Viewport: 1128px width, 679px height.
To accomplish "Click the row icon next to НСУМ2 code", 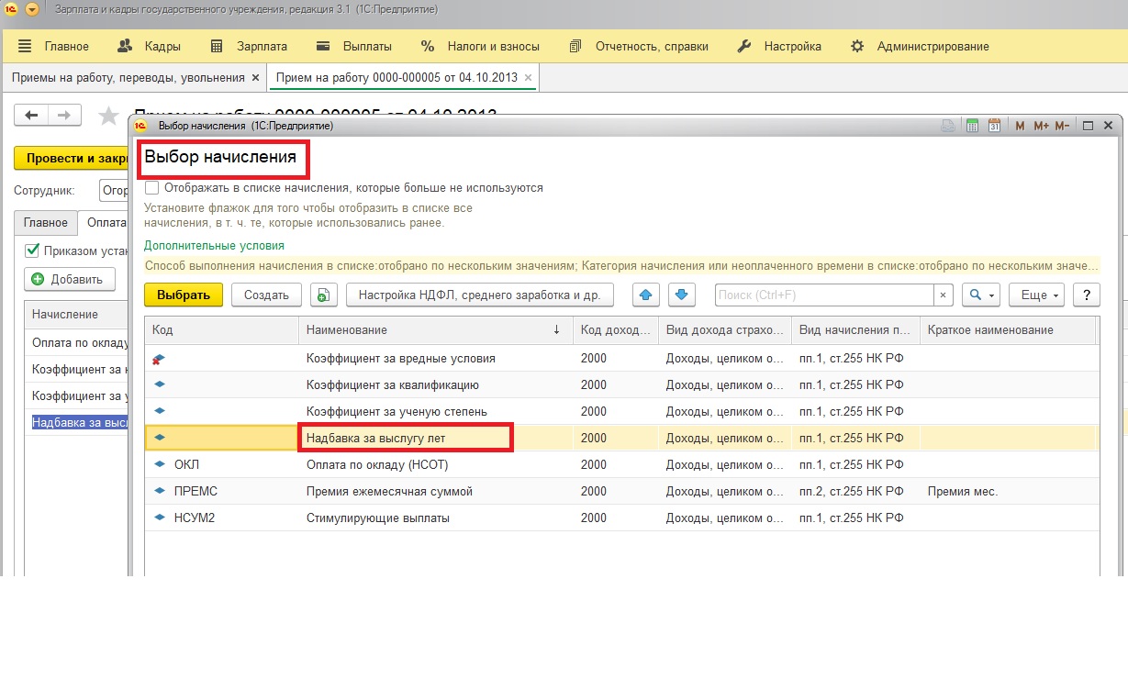I will point(160,518).
